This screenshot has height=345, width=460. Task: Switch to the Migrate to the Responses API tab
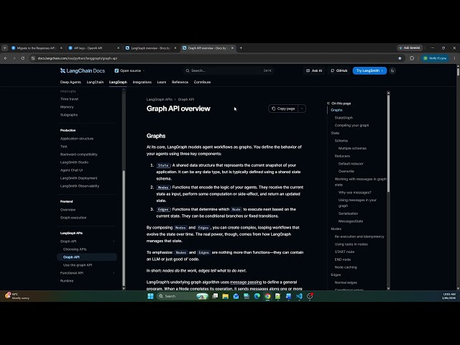click(x=35, y=48)
